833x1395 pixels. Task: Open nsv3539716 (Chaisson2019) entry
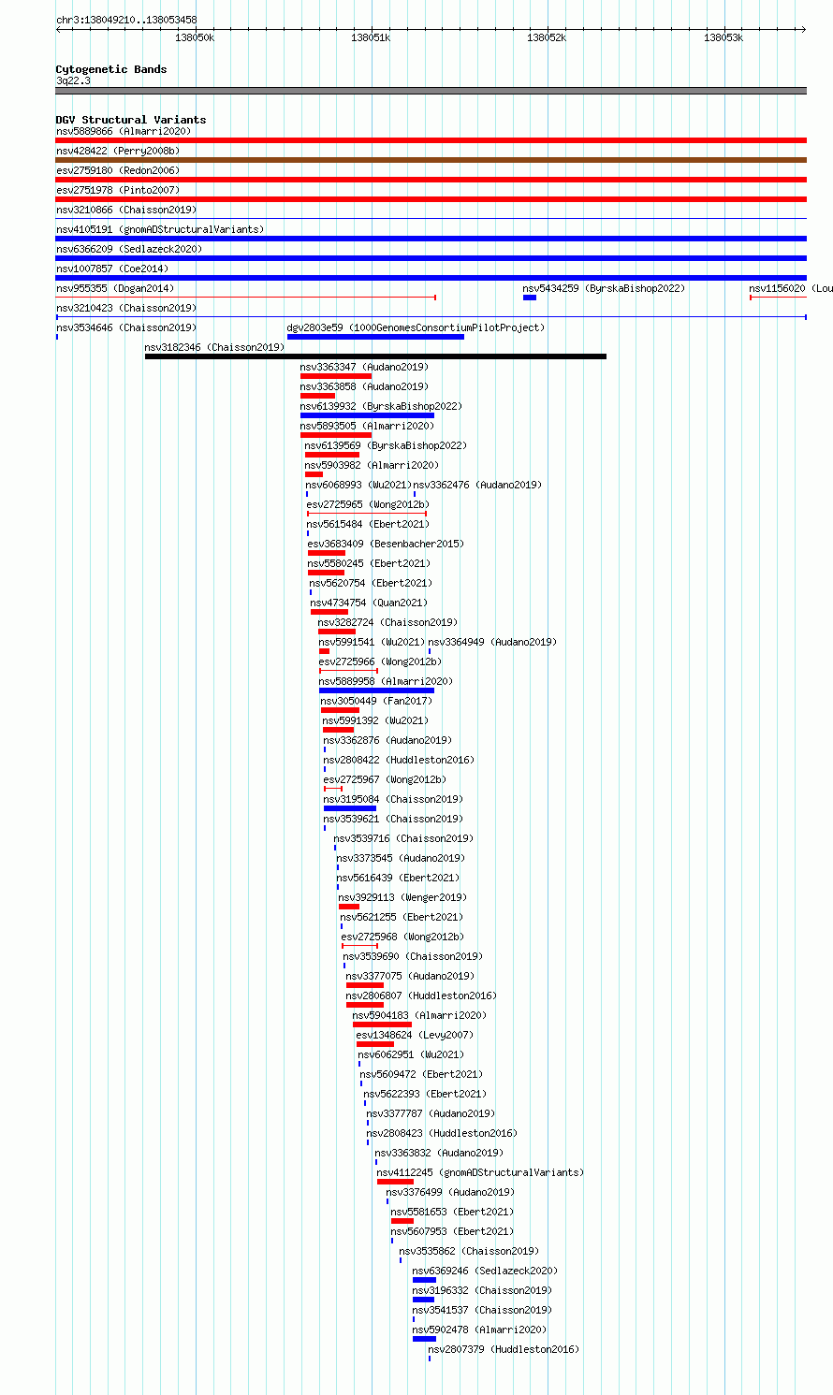pyautogui.click(x=403, y=838)
